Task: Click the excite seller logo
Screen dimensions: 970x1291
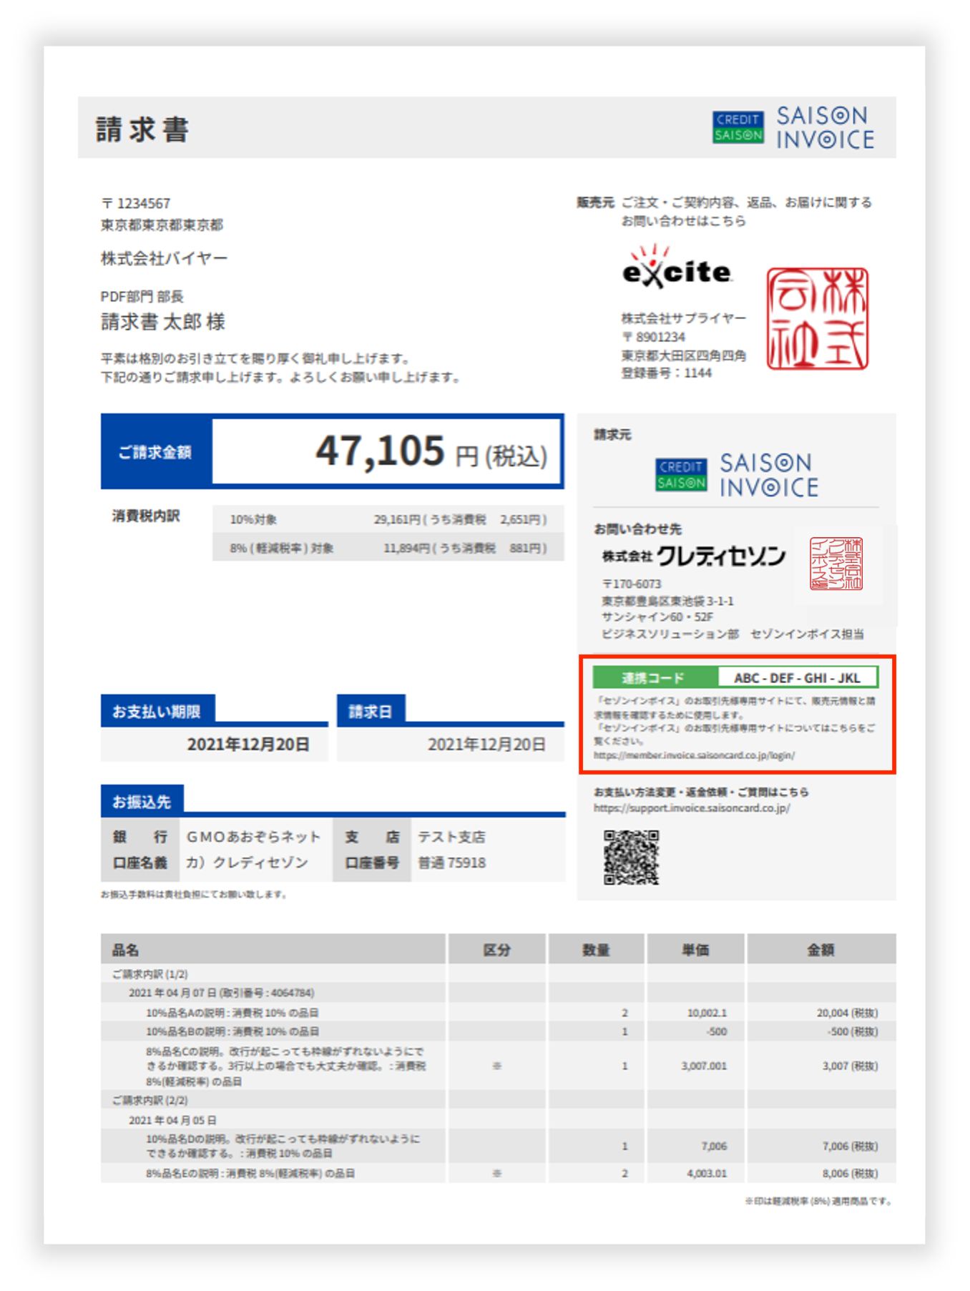Action: point(677,267)
